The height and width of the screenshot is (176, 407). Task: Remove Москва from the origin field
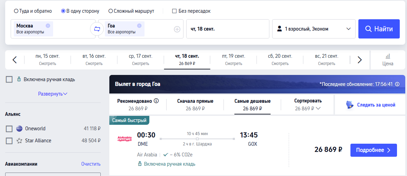[48, 26]
